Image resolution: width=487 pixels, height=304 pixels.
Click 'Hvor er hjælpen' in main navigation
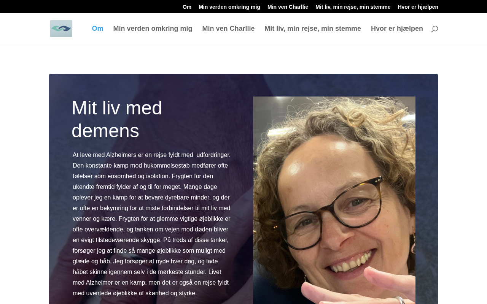point(397,28)
